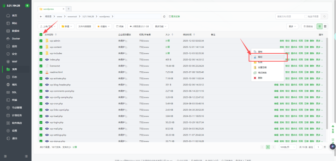
Task: Uncheck the wp-content checkbox
Action: click(41, 47)
